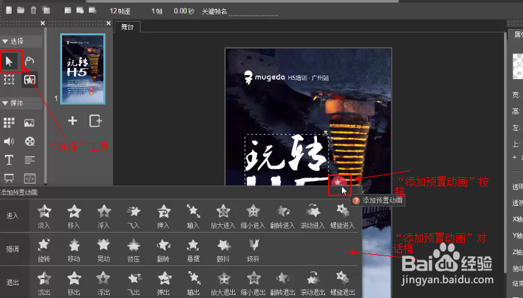The image size is (523, 298).
Task: Collapse the 媒体 tool section
Action: coord(5,103)
